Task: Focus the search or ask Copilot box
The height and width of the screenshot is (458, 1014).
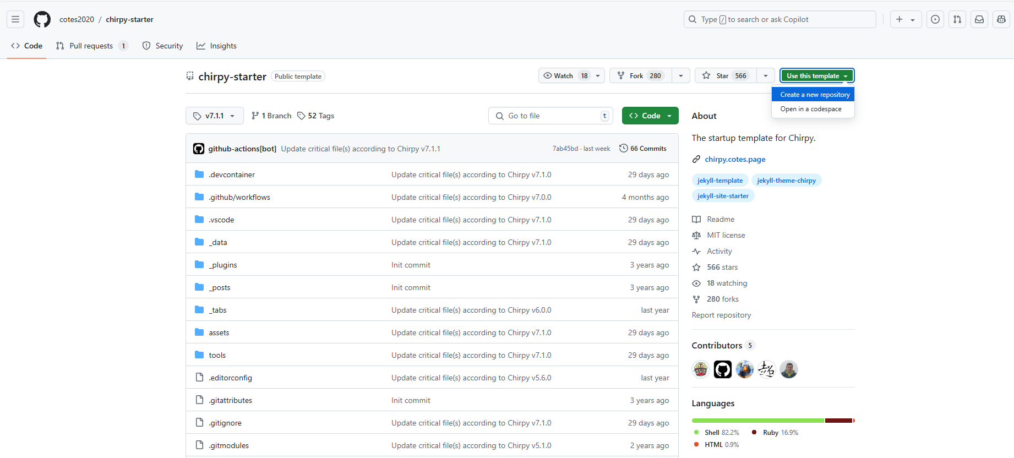Action: 779,19
